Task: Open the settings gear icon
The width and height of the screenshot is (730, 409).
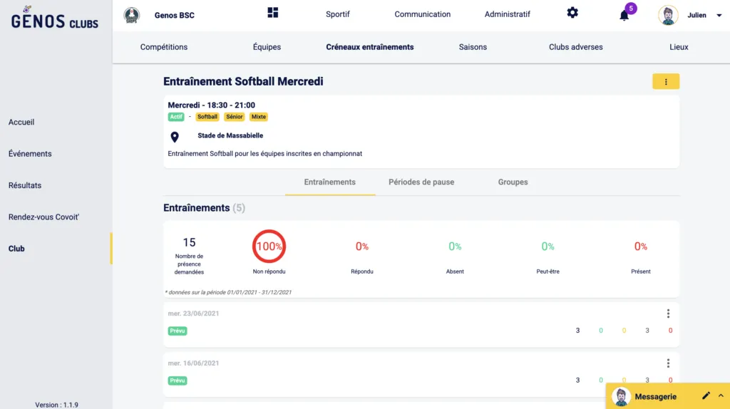Action: [x=572, y=13]
